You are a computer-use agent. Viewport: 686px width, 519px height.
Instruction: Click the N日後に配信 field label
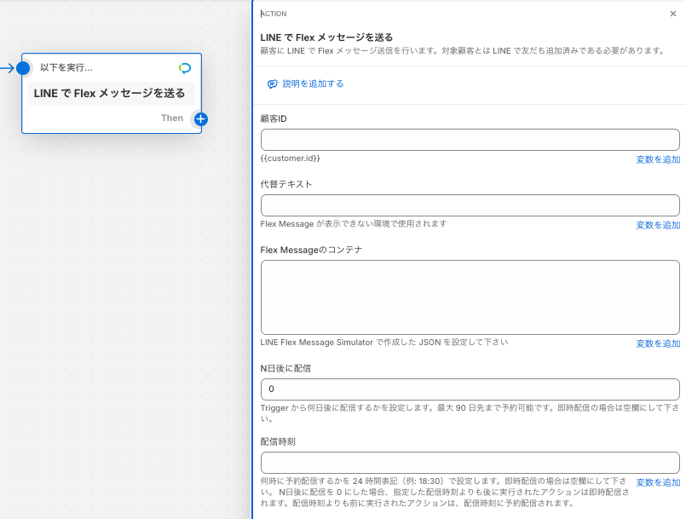coord(285,368)
